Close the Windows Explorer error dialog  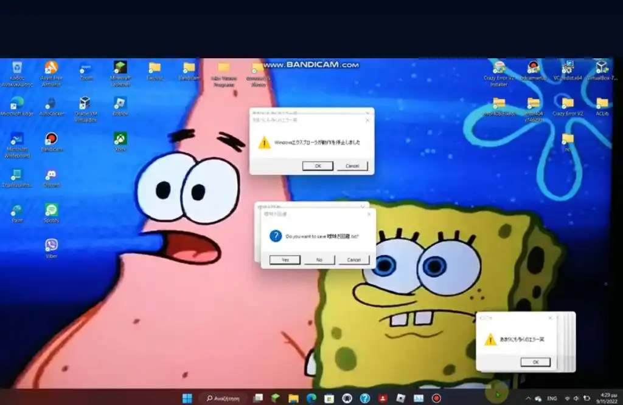(367, 120)
